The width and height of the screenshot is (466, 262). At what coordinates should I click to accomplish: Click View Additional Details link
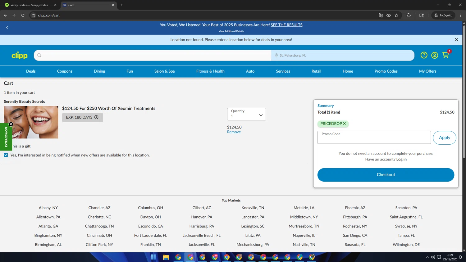coord(231,31)
